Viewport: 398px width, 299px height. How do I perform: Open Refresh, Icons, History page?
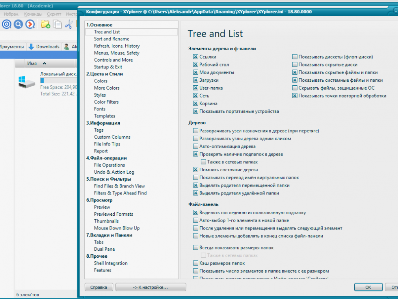coord(117,46)
